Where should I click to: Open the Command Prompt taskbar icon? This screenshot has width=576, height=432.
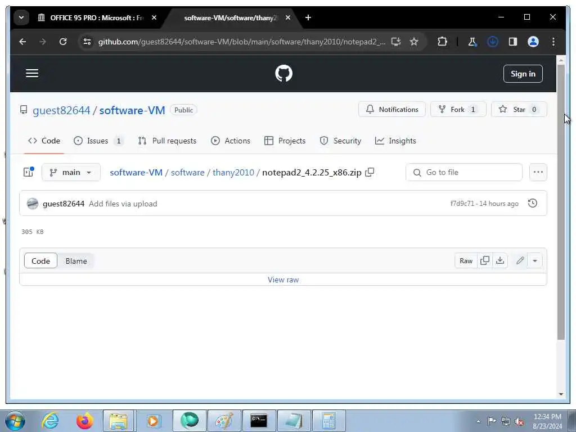click(259, 421)
